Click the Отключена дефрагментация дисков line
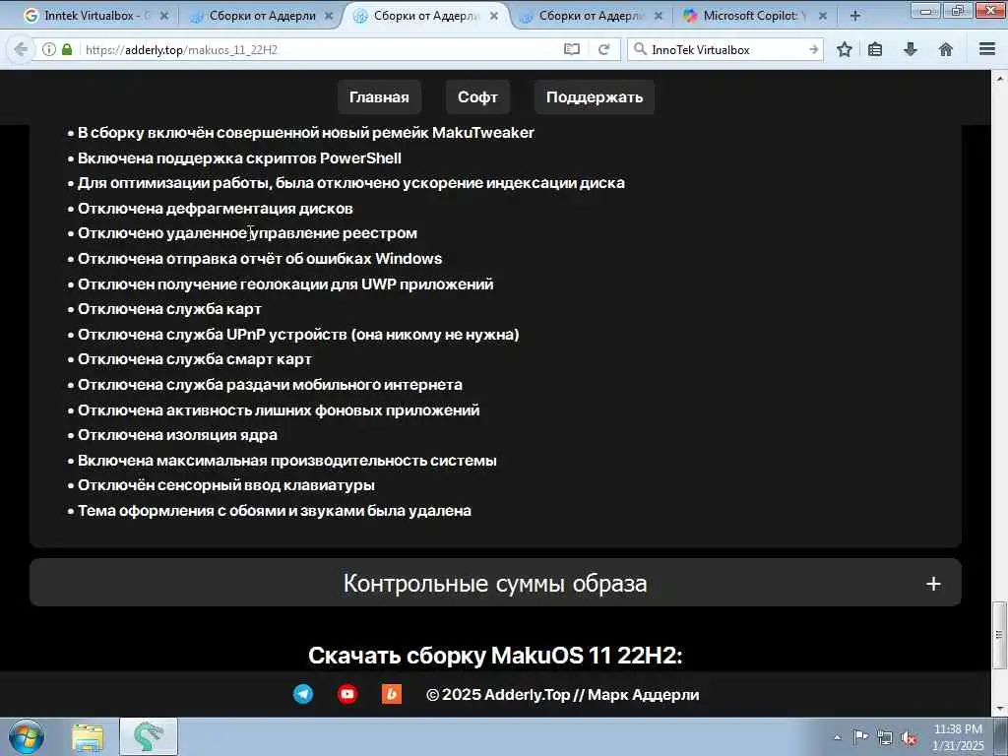 click(211, 209)
